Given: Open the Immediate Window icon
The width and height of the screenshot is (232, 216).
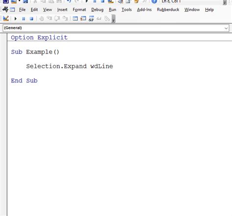Looking at the screenshot, I should coord(83,19).
